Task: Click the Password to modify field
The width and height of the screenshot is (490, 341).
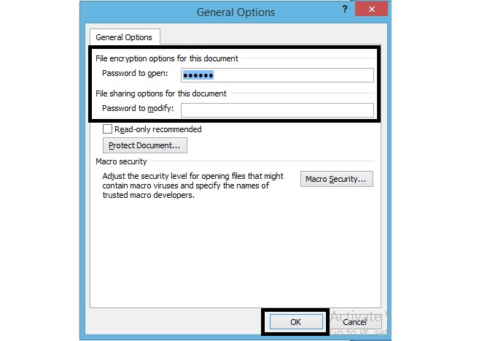Action: pyautogui.click(x=277, y=110)
